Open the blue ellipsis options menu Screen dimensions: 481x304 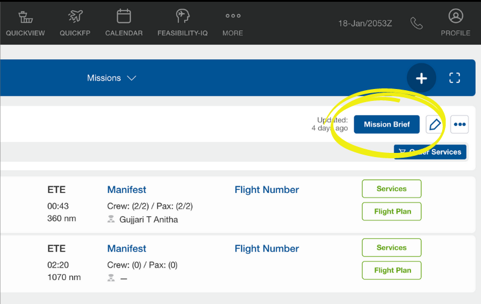[x=459, y=124]
